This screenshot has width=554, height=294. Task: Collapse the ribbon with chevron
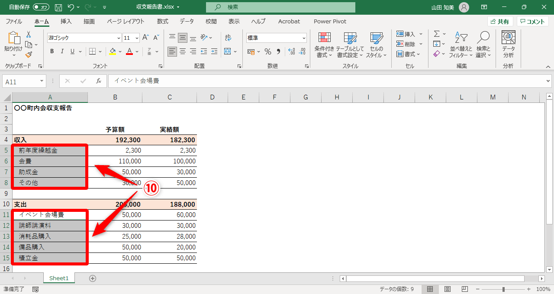548,67
